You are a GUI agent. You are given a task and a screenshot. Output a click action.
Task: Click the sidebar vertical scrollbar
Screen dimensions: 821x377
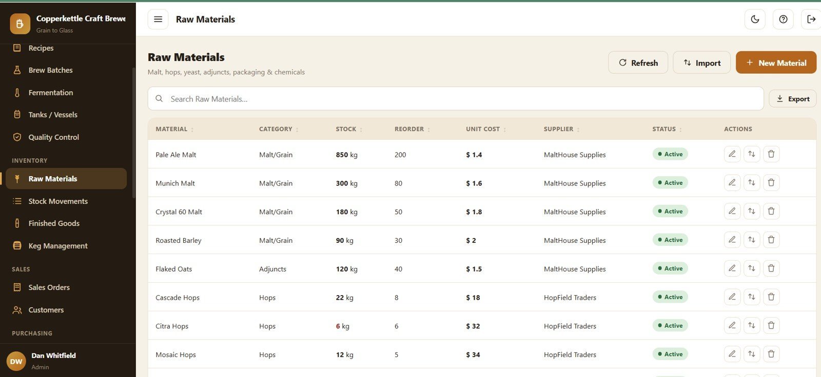134,133
